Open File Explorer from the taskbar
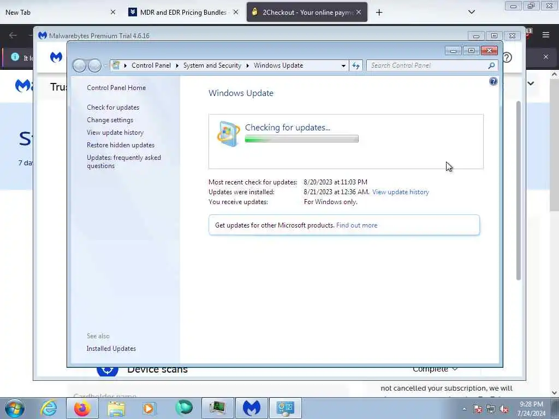 (116, 408)
